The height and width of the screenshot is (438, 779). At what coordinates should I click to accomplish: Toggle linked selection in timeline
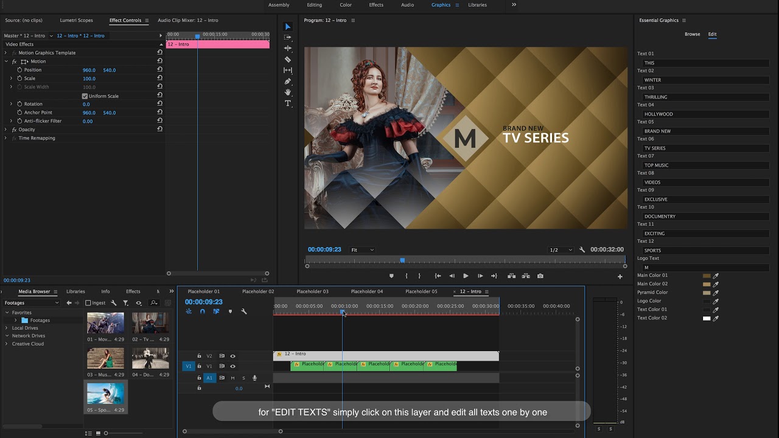(x=216, y=311)
